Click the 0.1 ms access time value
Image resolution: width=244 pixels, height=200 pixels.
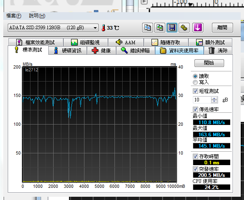[x=212, y=163]
